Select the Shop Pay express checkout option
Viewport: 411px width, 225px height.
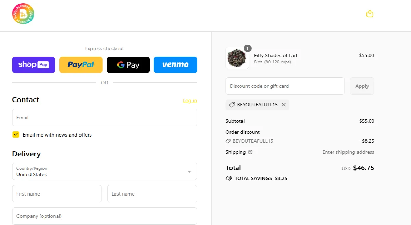coord(33,64)
